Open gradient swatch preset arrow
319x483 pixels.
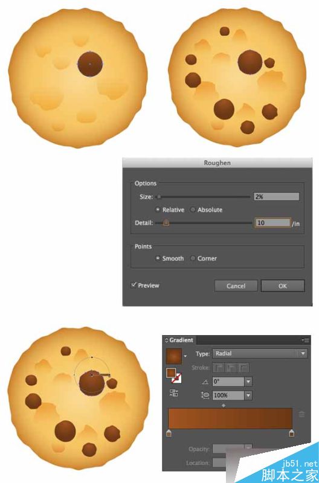coord(185,356)
